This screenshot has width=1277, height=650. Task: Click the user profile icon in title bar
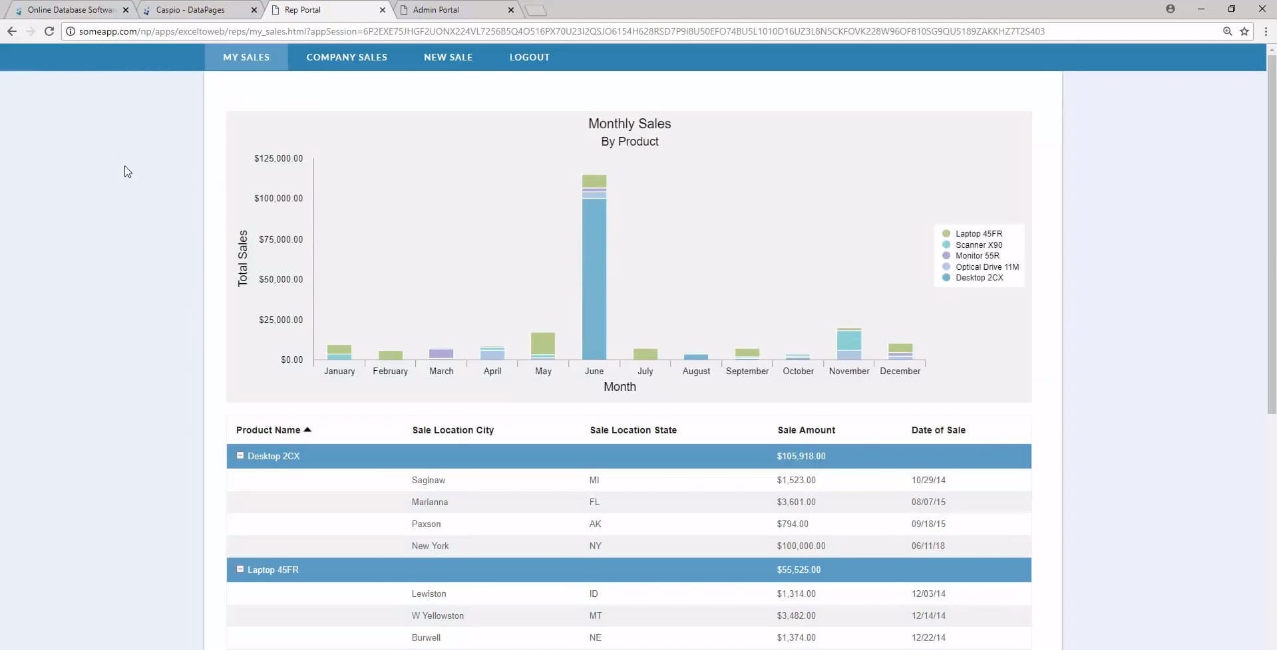(1171, 9)
